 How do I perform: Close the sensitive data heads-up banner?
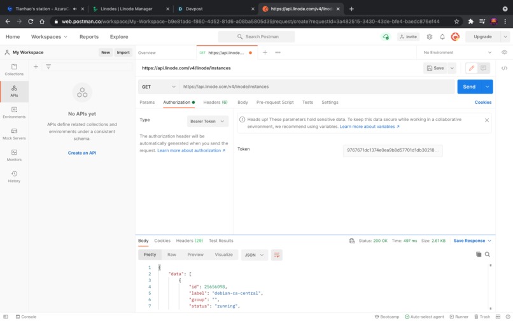487,120
